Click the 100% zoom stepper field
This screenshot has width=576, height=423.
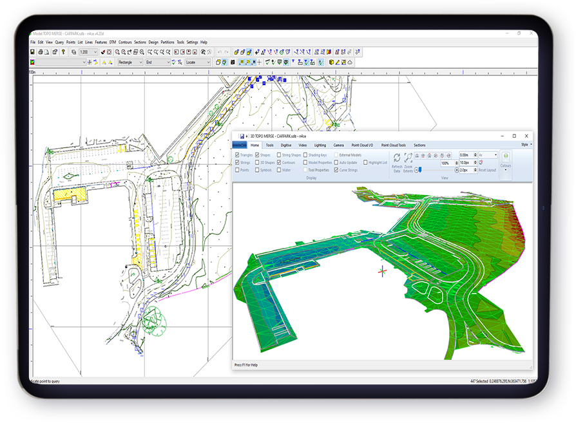coord(446,162)
